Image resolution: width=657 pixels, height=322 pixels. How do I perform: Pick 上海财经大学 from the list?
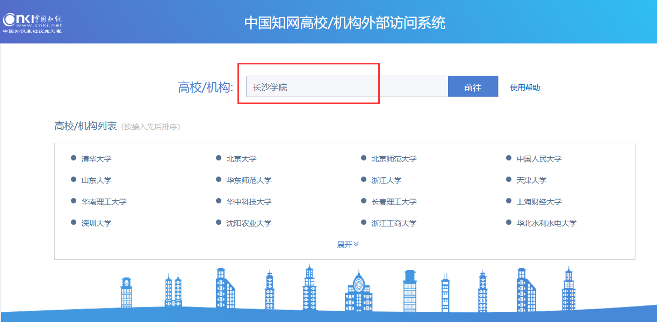pos(539,202)
